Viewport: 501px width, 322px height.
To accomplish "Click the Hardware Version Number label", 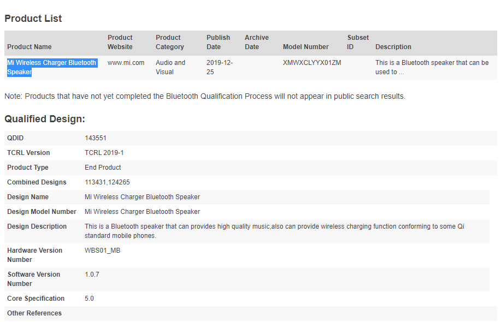I will point(35,255).
